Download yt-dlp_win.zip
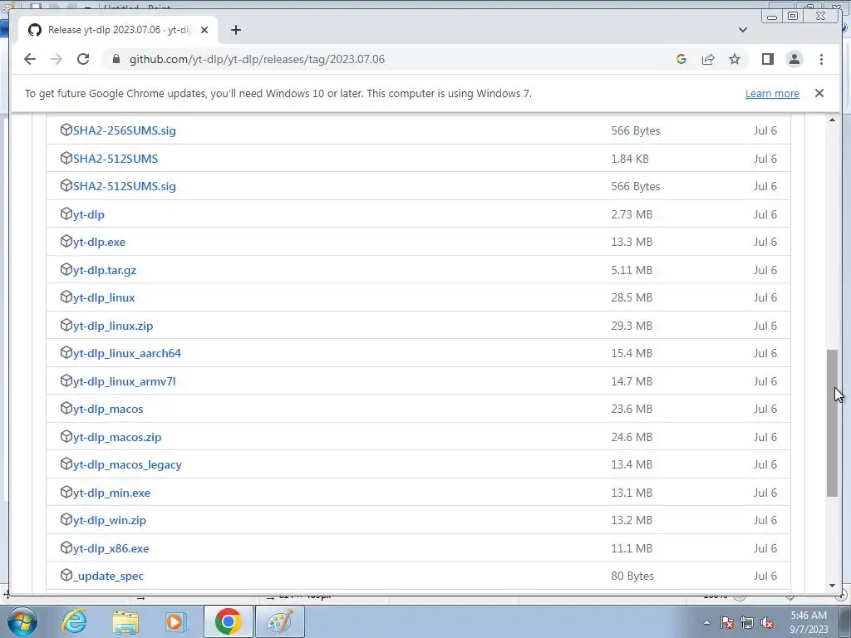 coord(109,520)
